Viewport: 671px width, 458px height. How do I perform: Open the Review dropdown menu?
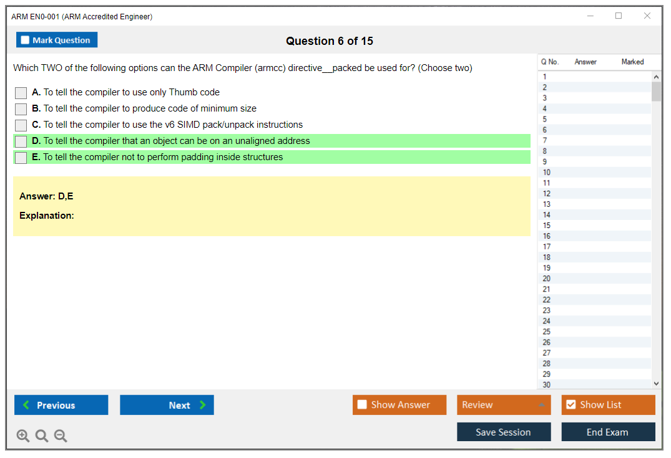[x=503, y=405]
